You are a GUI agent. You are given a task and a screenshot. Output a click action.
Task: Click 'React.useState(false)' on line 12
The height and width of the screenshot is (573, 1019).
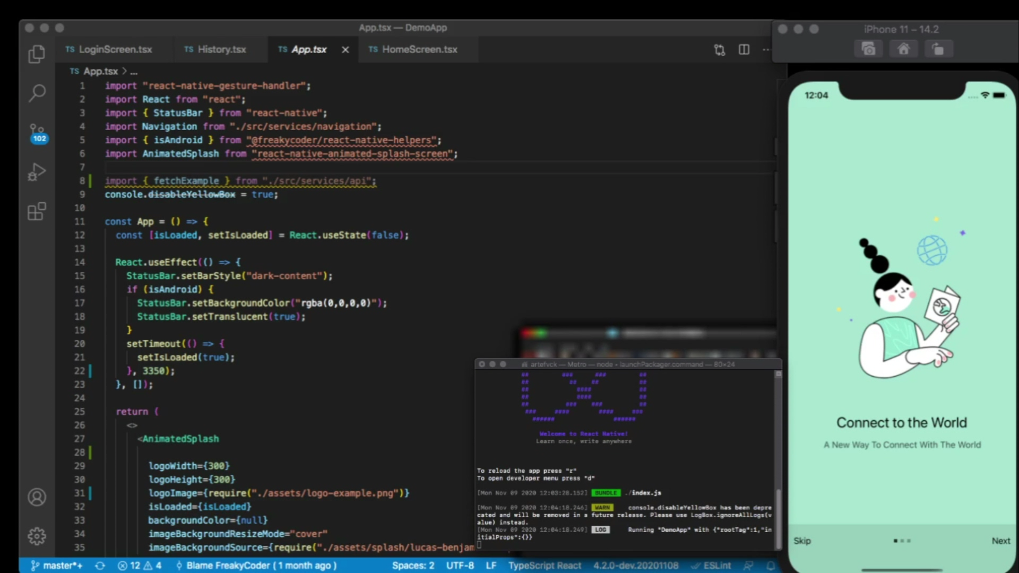(x=347, y=235)
